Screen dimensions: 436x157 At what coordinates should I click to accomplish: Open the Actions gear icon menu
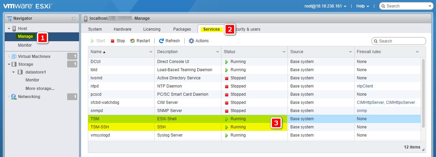pyautogui.click(x=191, y=41)
